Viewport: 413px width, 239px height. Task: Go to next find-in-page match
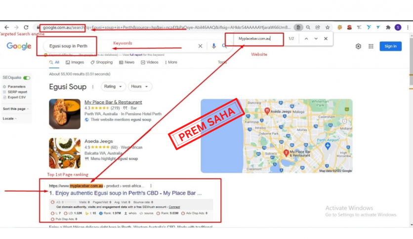pos(316,39)
